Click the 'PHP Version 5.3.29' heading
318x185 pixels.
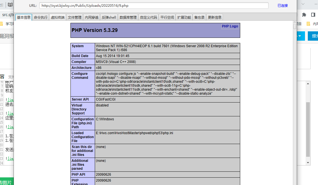point(94,30)
